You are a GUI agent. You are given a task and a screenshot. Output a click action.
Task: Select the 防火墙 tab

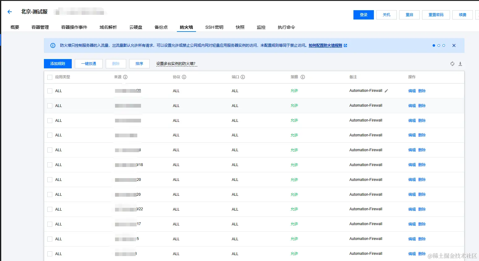tap(186, 27)
